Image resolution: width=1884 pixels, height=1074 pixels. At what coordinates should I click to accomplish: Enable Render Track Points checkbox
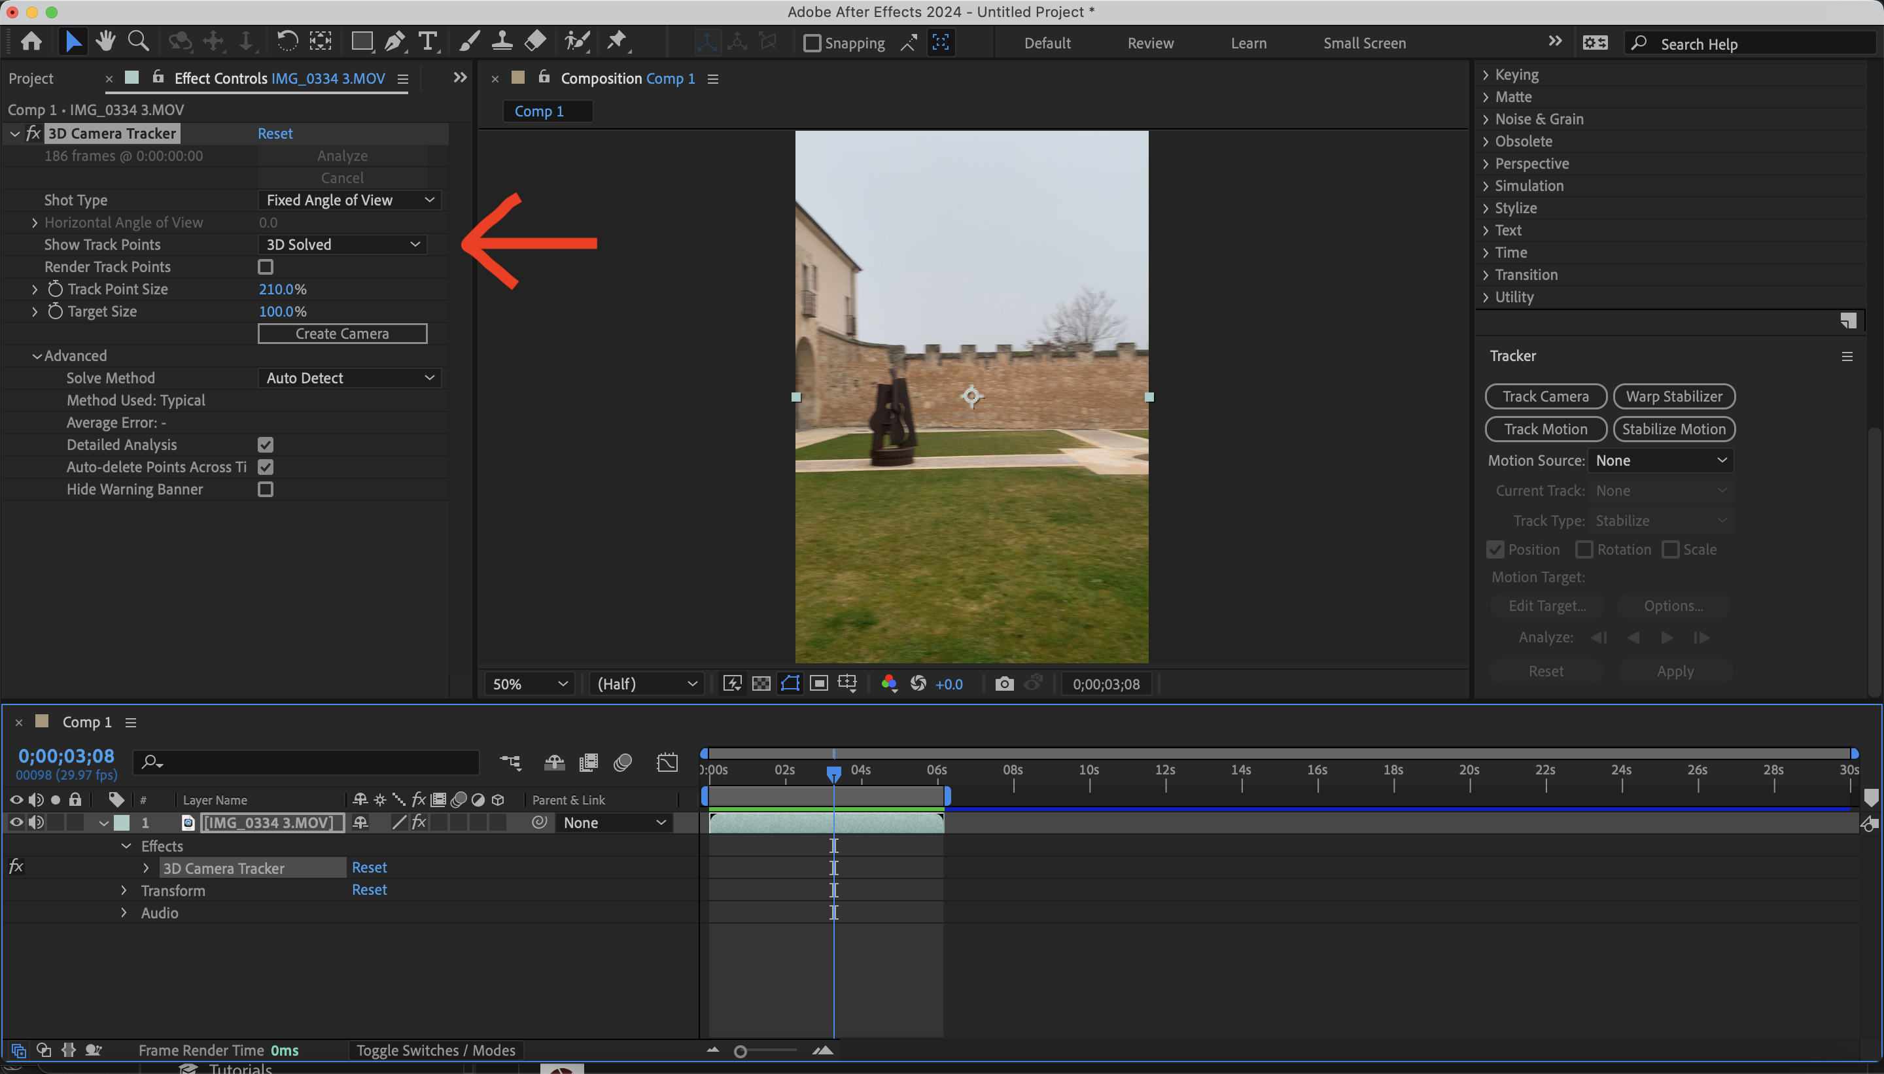pos(266,267)
